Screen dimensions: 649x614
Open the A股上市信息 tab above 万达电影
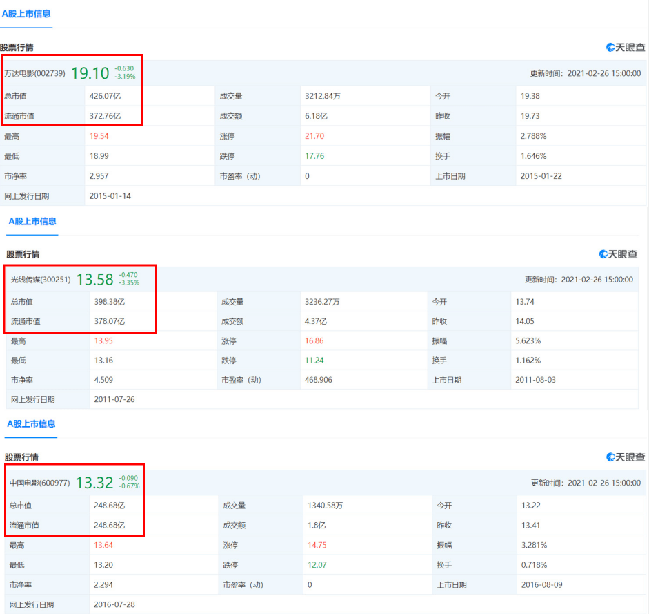coord(26,14)
